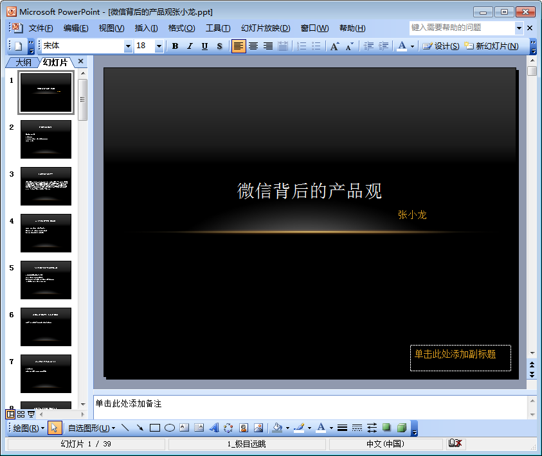542x456 pixels.
Task: Click the help question input box
Action: coord(462,28)
